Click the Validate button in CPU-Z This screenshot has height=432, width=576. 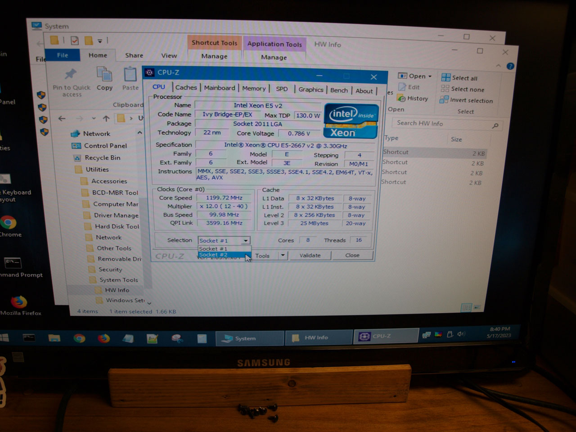pos(310,255)
